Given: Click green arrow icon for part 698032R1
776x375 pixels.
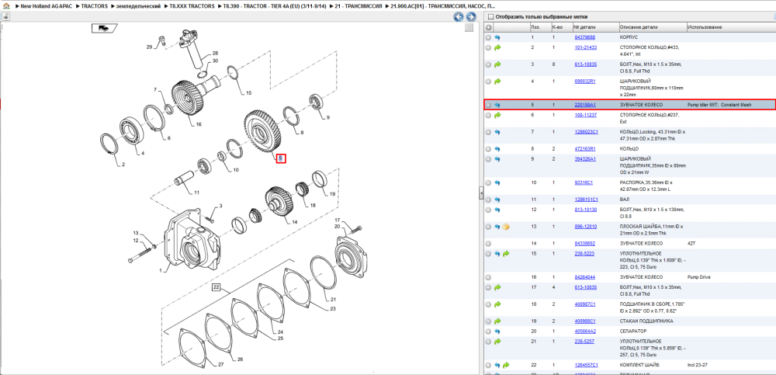Looking at the screenshot, I should point(497,82).
